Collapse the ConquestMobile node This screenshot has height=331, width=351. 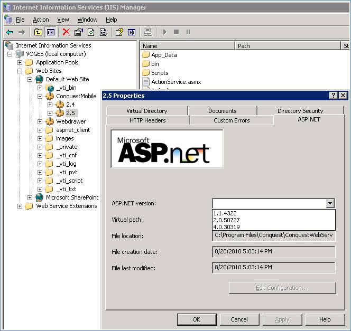pyautogui.click(x=40, y=96)
